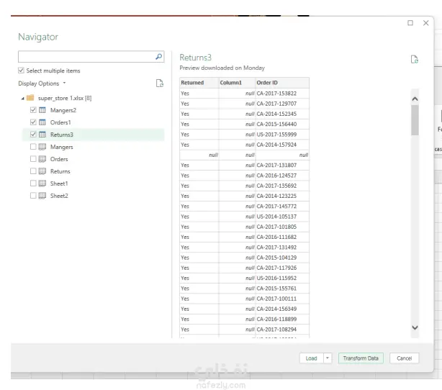This screenshot has width=442, height=390.
Task: Click the Order ID column header
Action: (x=282, y=83)
